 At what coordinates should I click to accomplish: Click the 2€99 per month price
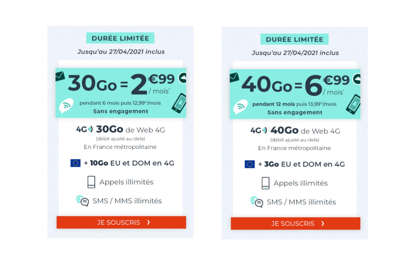(x=152, y=84)
